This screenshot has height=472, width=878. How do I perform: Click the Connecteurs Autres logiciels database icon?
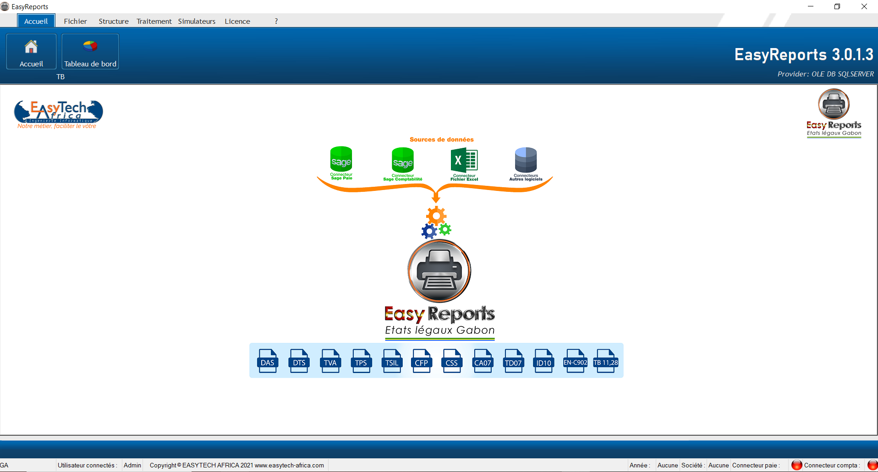pos(526,164)
